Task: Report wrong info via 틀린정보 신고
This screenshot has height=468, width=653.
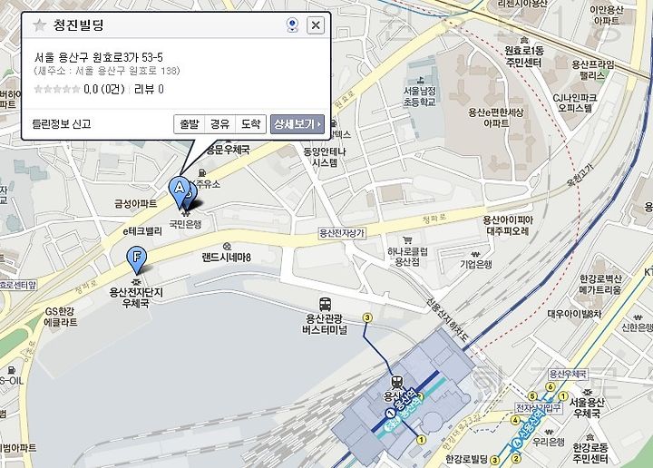Action: coord(62,124)
